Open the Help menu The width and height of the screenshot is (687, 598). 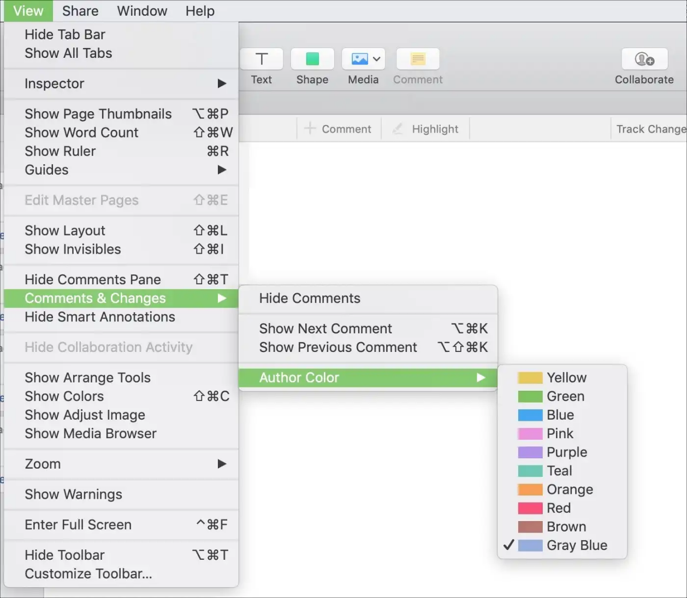pyautogui.click(x=199, y=10)
